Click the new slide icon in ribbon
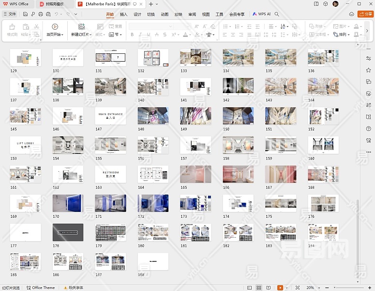This screenshot has width=375, height=291. tap(81, 27)
